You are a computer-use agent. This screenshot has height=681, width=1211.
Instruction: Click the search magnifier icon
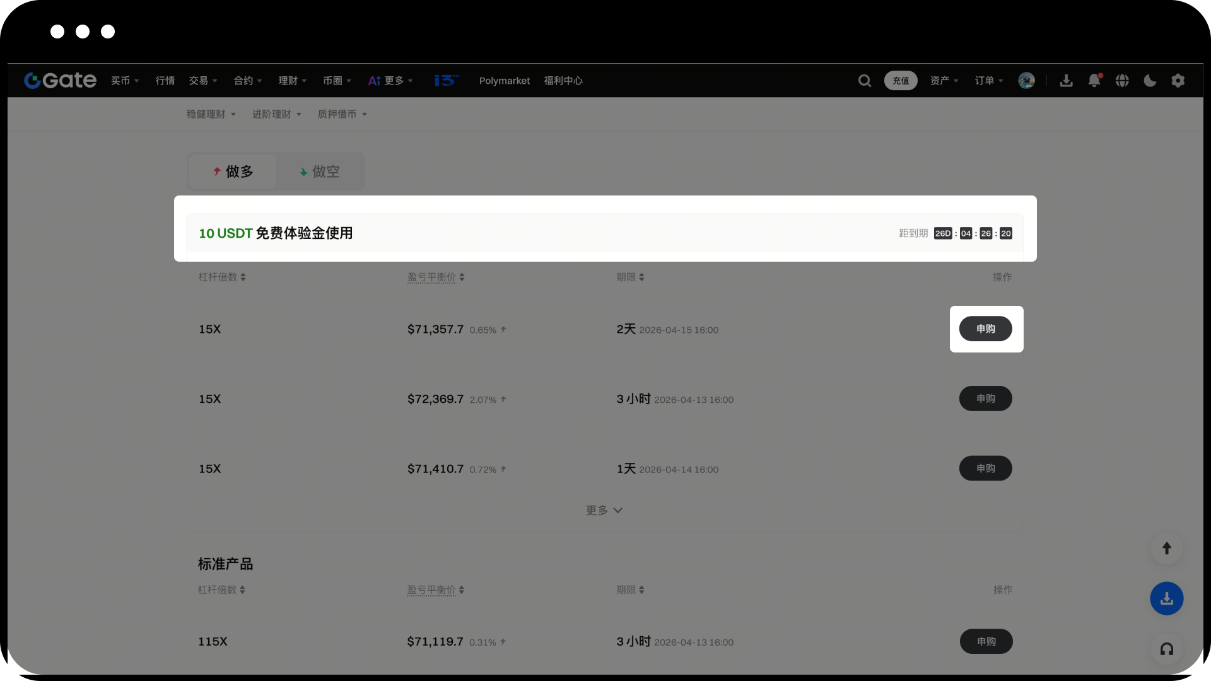click(865, 81)
